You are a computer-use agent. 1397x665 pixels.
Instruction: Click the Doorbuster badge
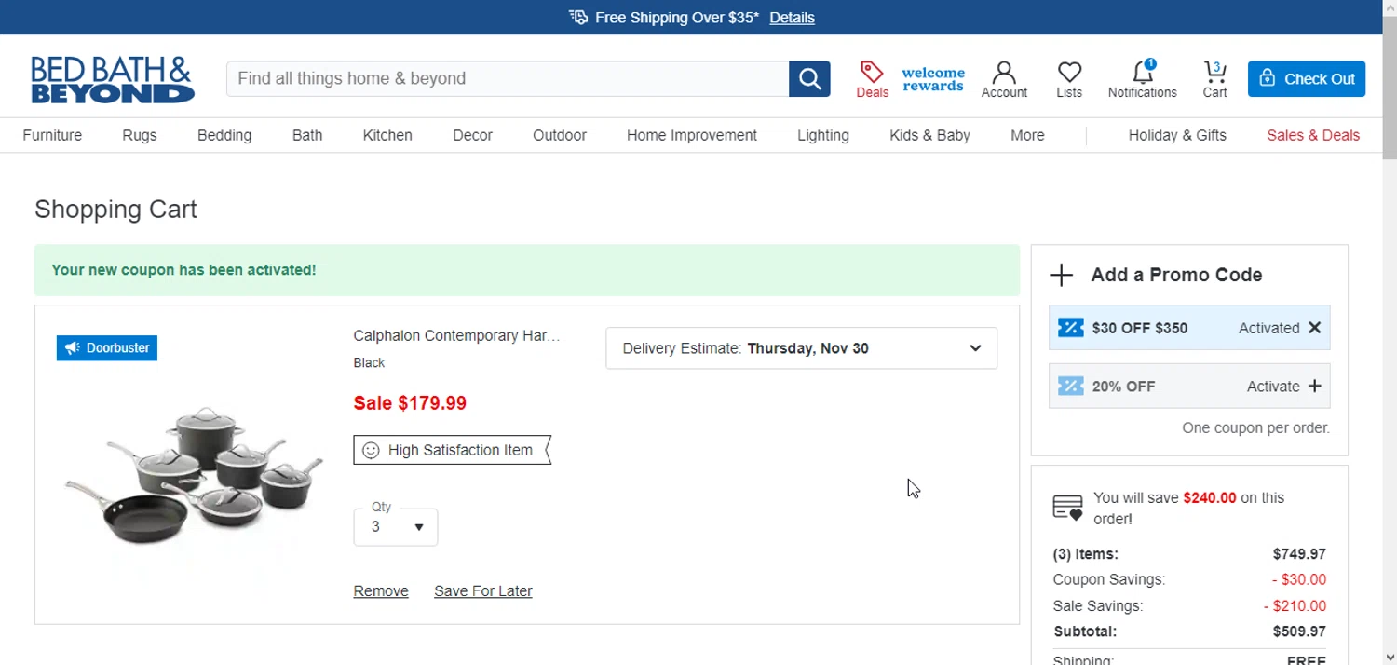coord(107,348)
